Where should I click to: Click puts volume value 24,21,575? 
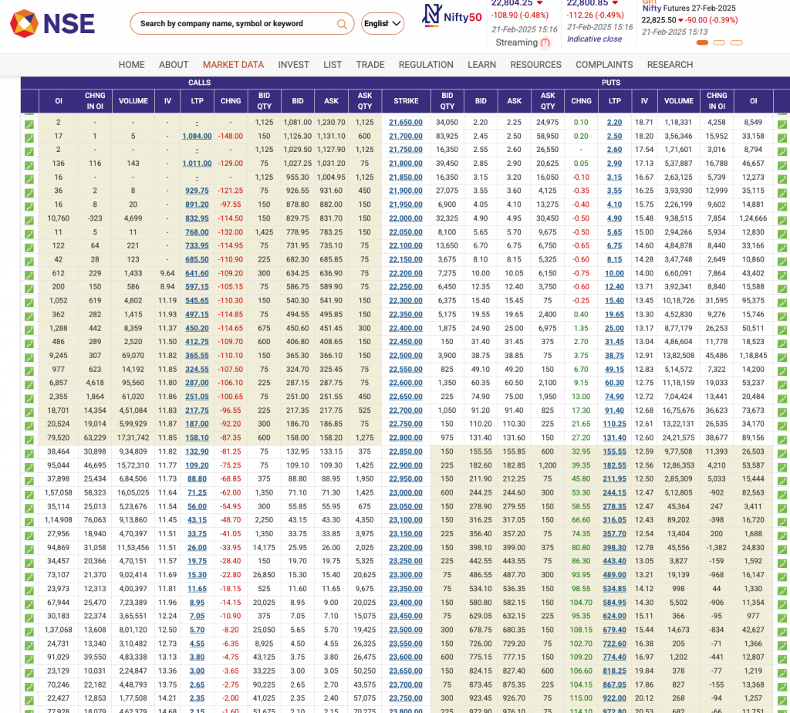(x=679, y=438)
